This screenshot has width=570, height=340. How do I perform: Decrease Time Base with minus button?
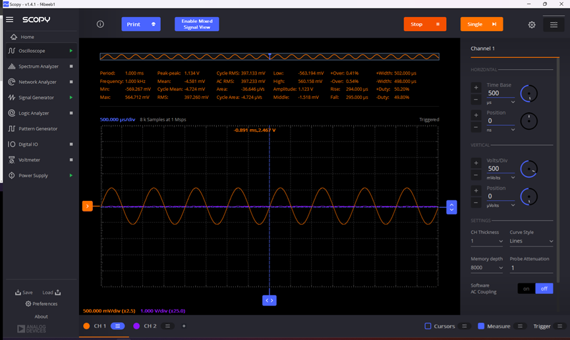click(476, 99)
